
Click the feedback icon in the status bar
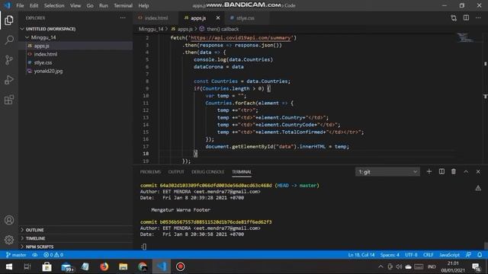click(x=468, y=255)
